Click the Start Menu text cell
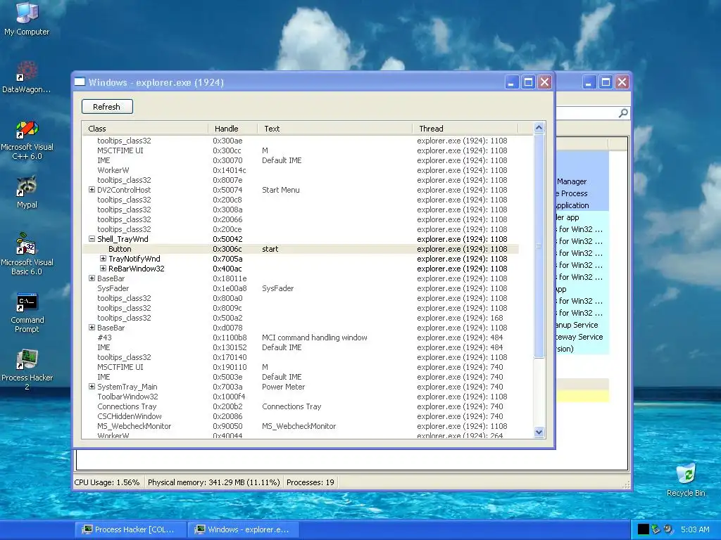The height and width of the screenshot is (540, 721). point(280,190)
